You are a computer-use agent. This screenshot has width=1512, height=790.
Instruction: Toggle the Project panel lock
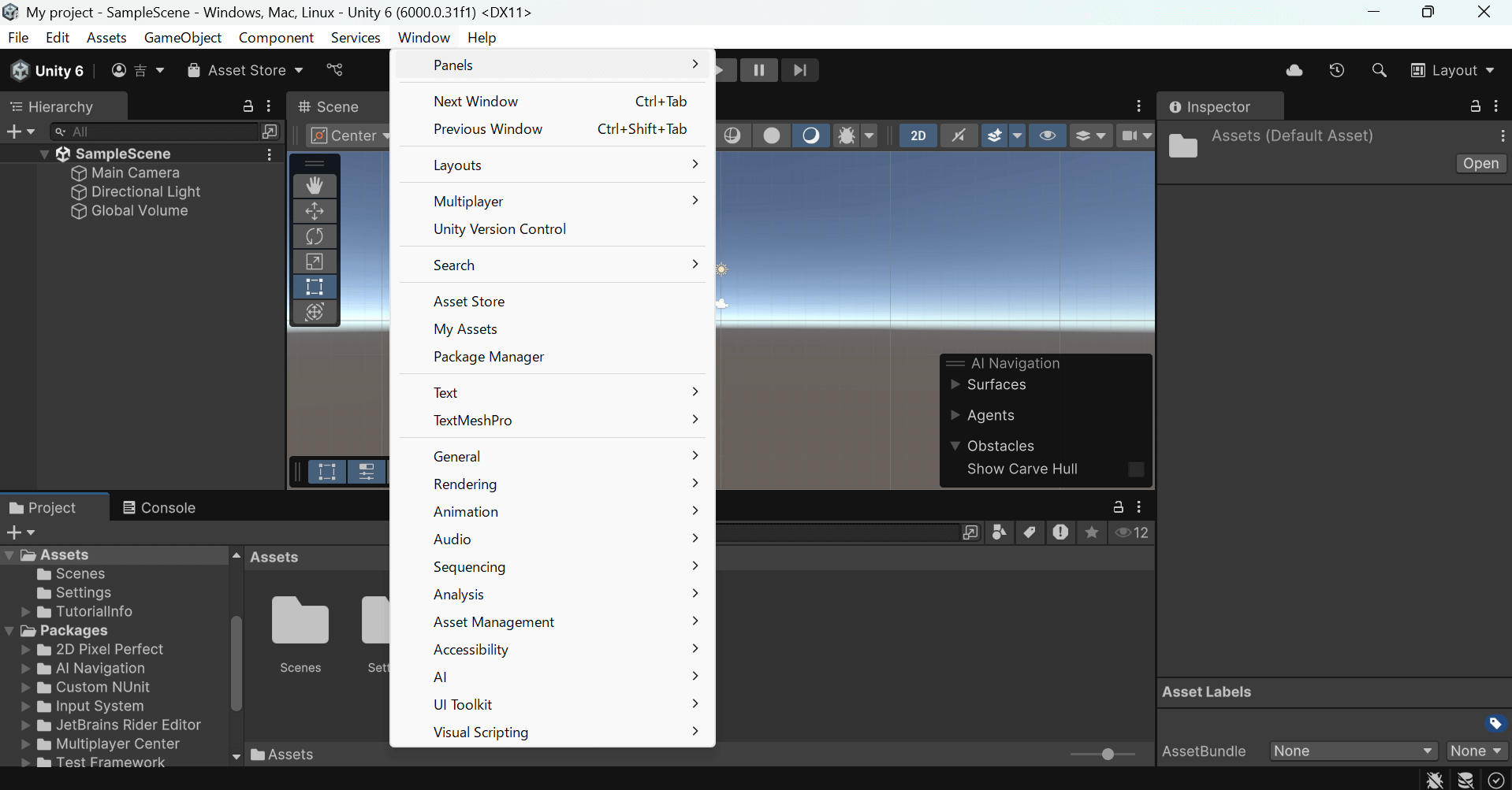coord(1118,507)
